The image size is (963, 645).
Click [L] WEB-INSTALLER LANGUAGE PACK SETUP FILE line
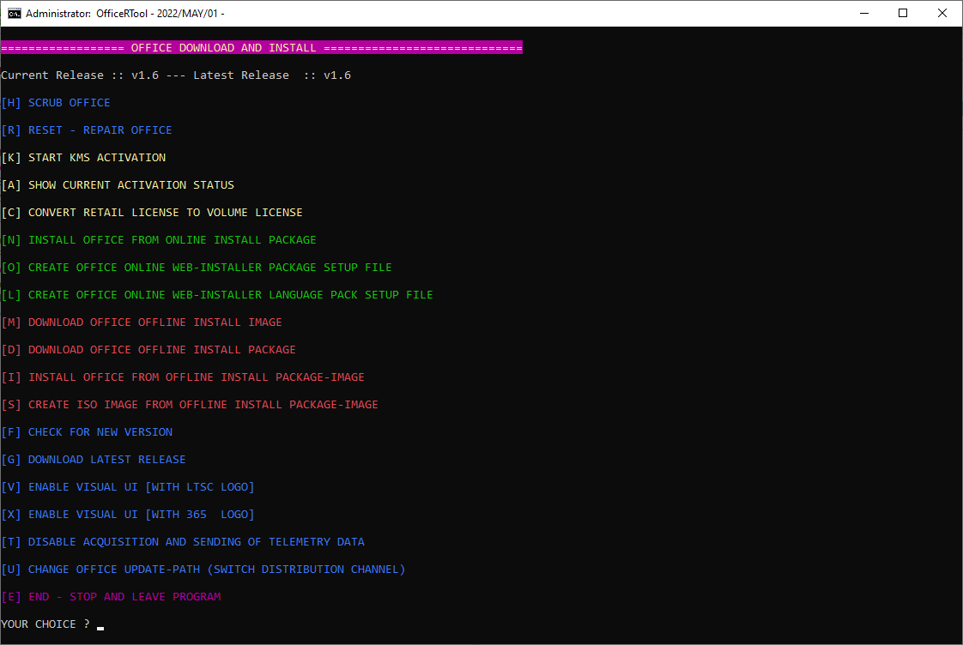coord(217,295)
